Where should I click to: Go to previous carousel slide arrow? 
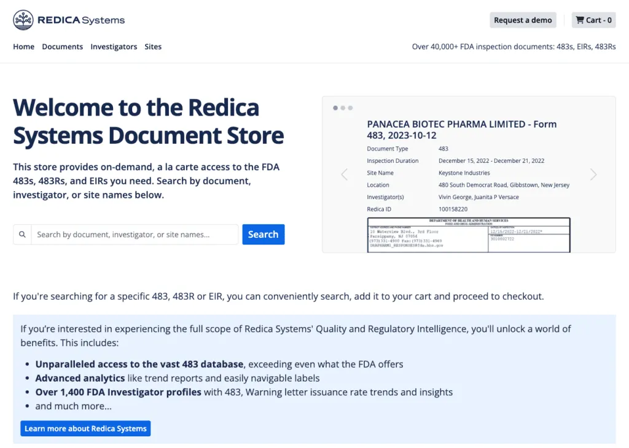pos(344,175)
